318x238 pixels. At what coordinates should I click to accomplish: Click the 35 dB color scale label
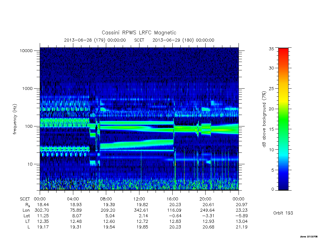pyautogui.click(x=271, y=49)
